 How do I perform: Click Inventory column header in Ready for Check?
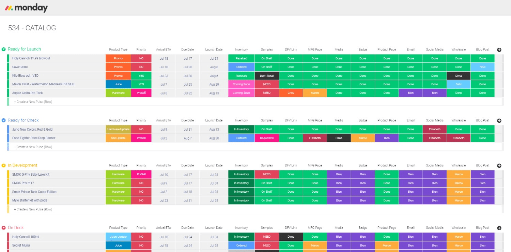(242, 120)
